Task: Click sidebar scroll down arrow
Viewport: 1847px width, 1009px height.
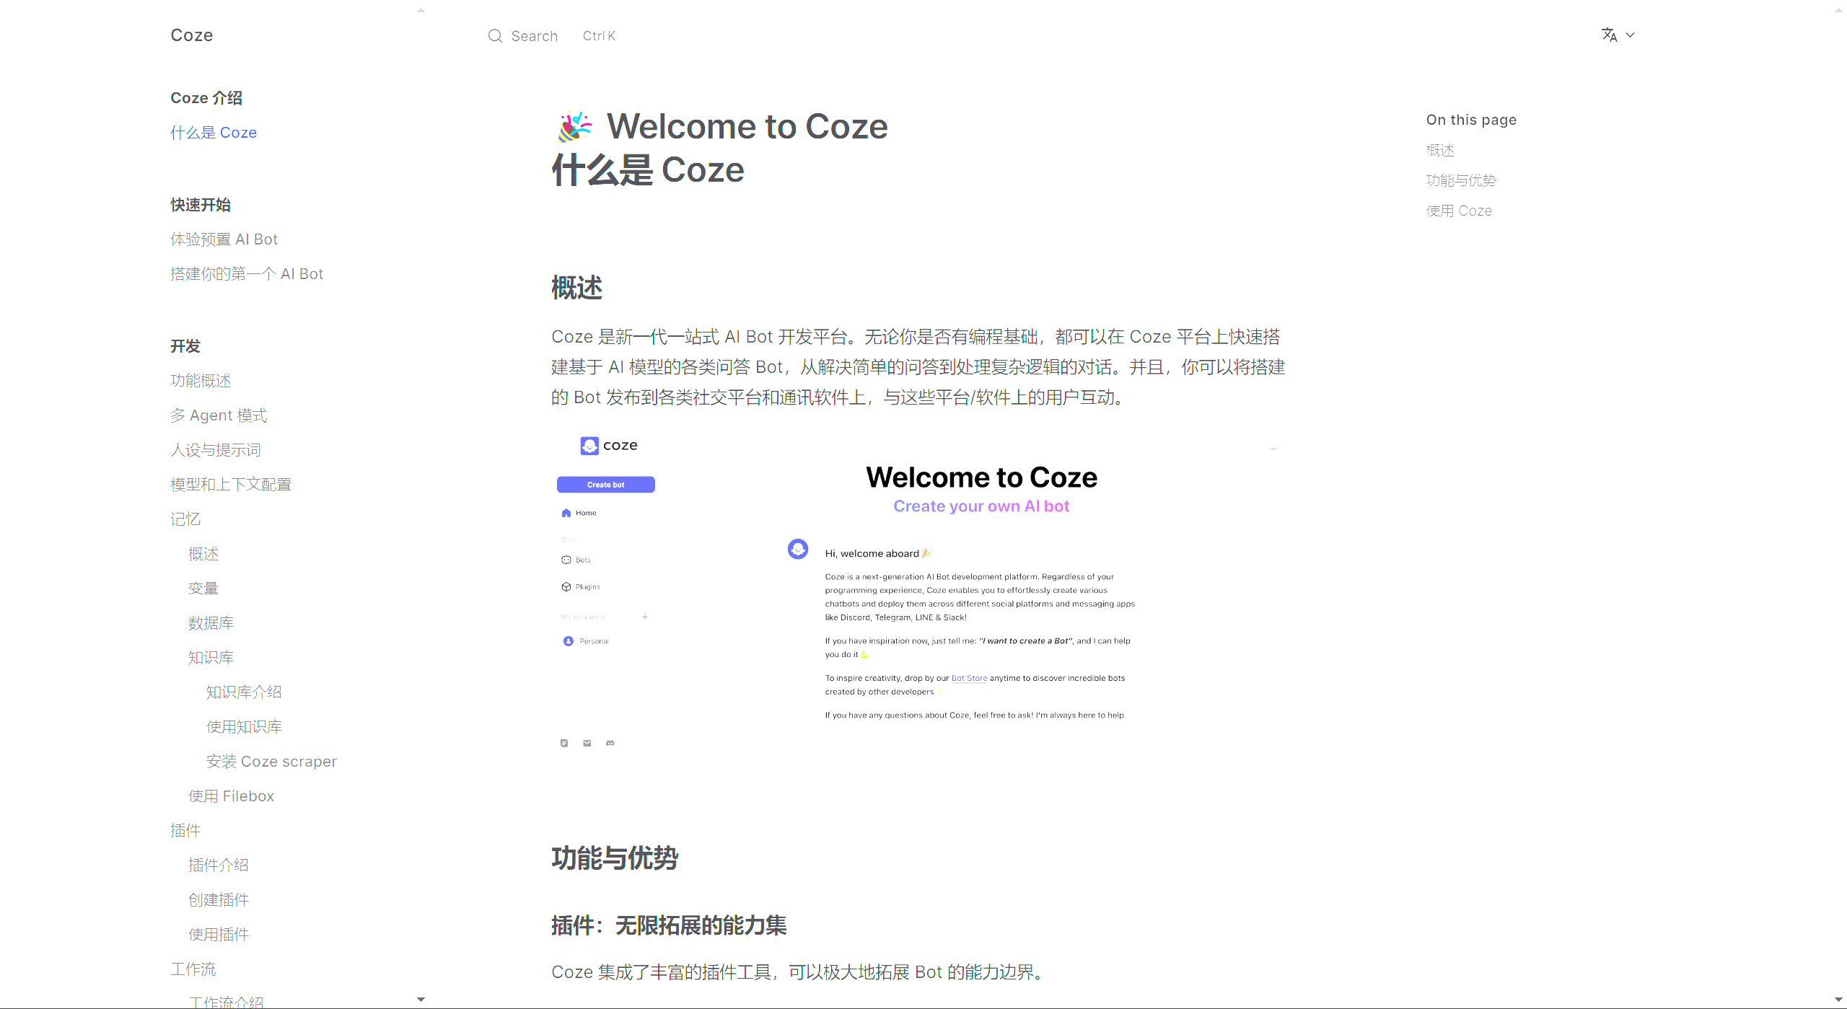Action: point(421,1000)
